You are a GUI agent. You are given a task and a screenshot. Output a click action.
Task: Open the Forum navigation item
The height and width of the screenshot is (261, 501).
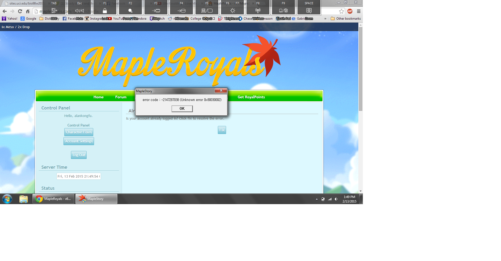(121, 97)
